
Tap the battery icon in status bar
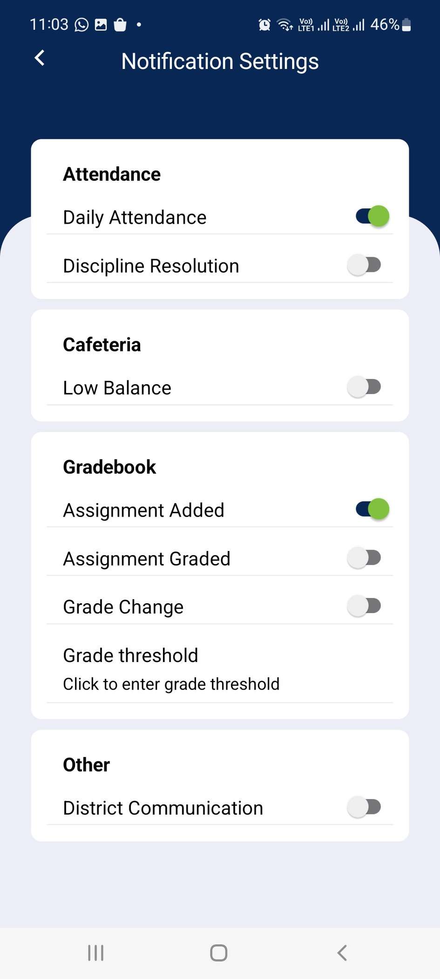point(406,25)
